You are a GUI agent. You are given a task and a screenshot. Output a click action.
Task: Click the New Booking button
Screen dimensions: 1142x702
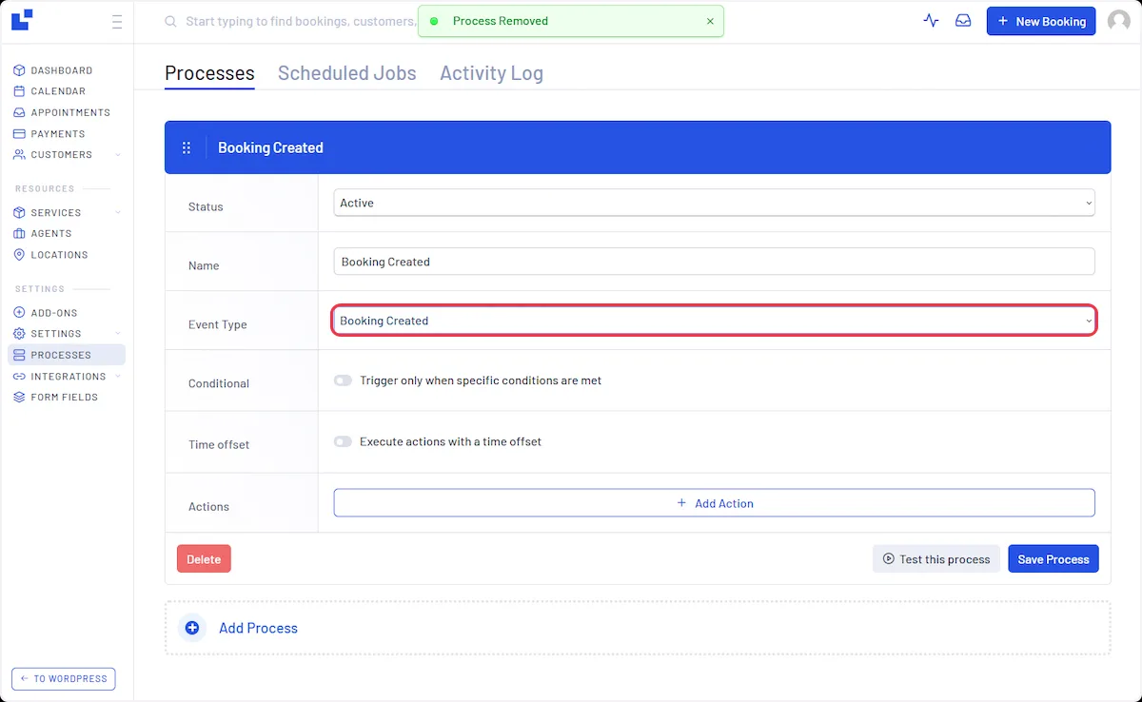tap(1041, 21)
